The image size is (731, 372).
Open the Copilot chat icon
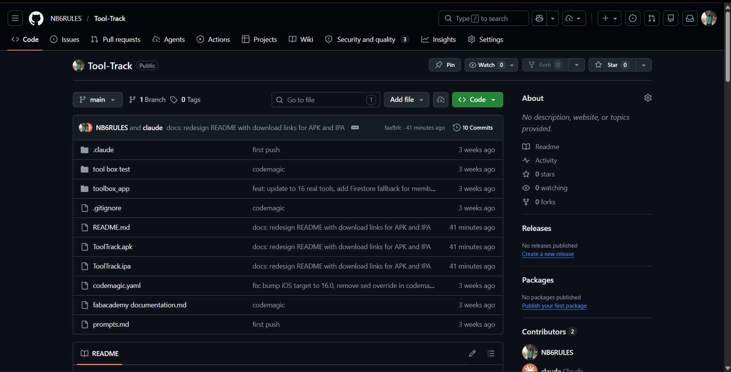(x=540, y=18)
